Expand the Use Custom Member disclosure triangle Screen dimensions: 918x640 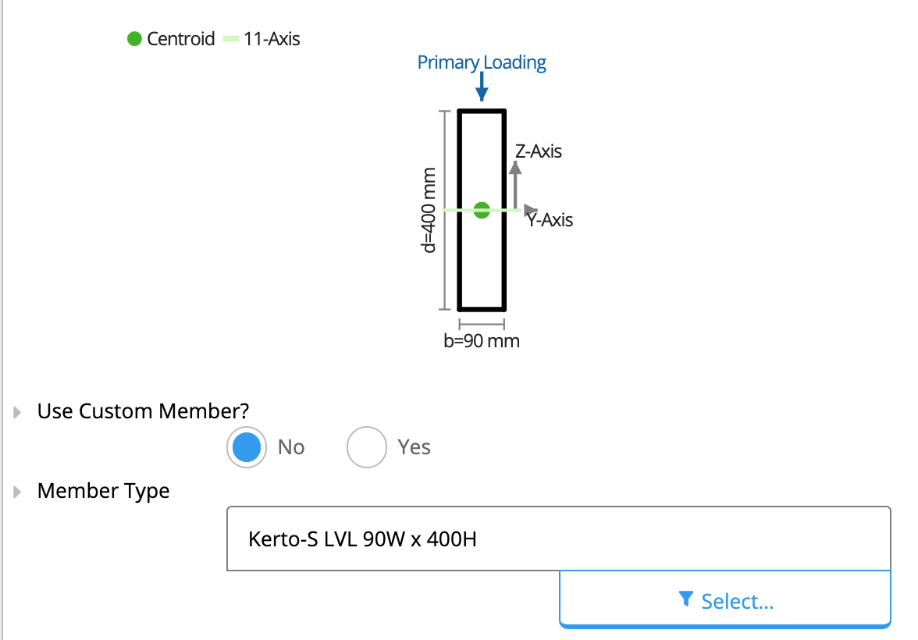(x=17, y=412)
